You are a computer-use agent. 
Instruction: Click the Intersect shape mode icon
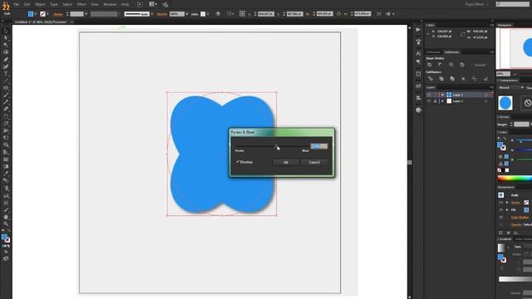pyautogui.click(x=451, y=65)
